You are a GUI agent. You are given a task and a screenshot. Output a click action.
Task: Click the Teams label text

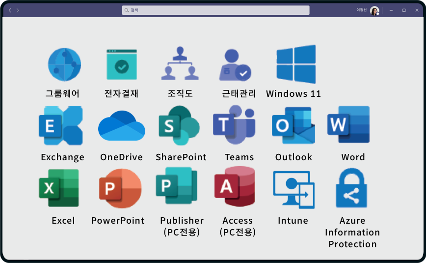tap(240, 157)
